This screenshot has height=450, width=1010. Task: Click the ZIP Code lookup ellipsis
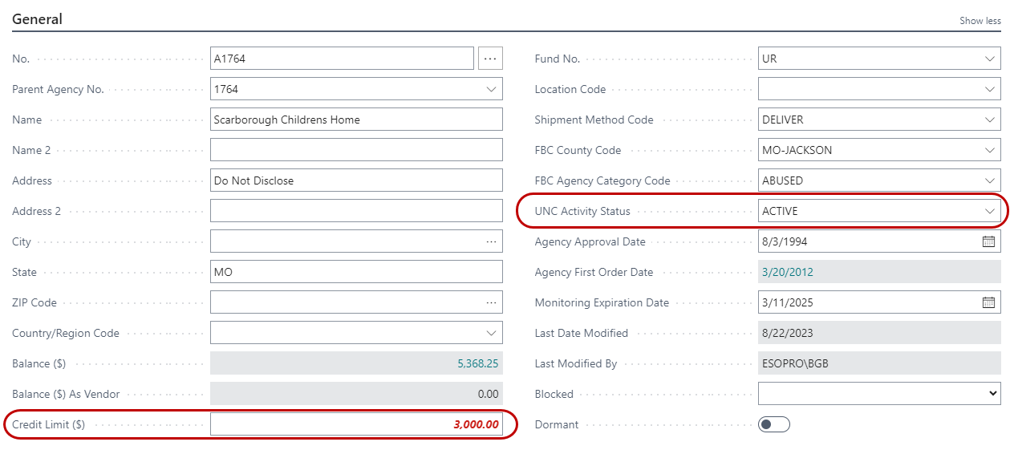[x=491, y=302]
